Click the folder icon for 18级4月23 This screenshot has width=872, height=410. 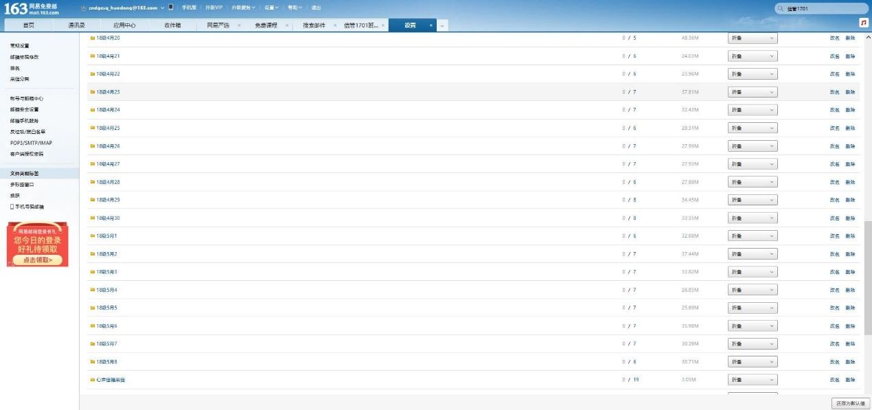point(93,92)
